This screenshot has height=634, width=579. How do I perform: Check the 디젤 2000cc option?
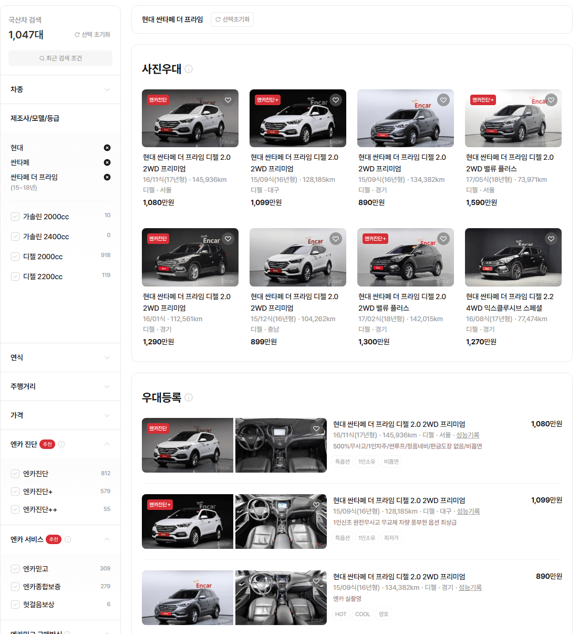tap(15, 257)
